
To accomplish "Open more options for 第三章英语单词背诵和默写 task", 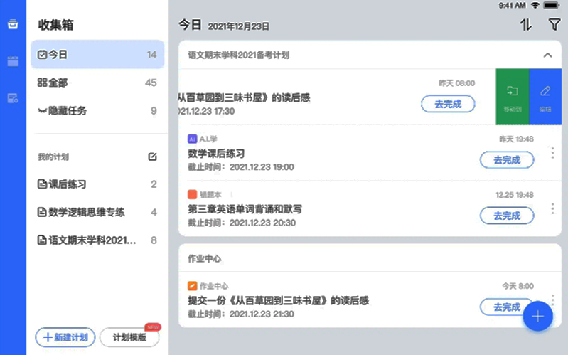I will (552, 208).
